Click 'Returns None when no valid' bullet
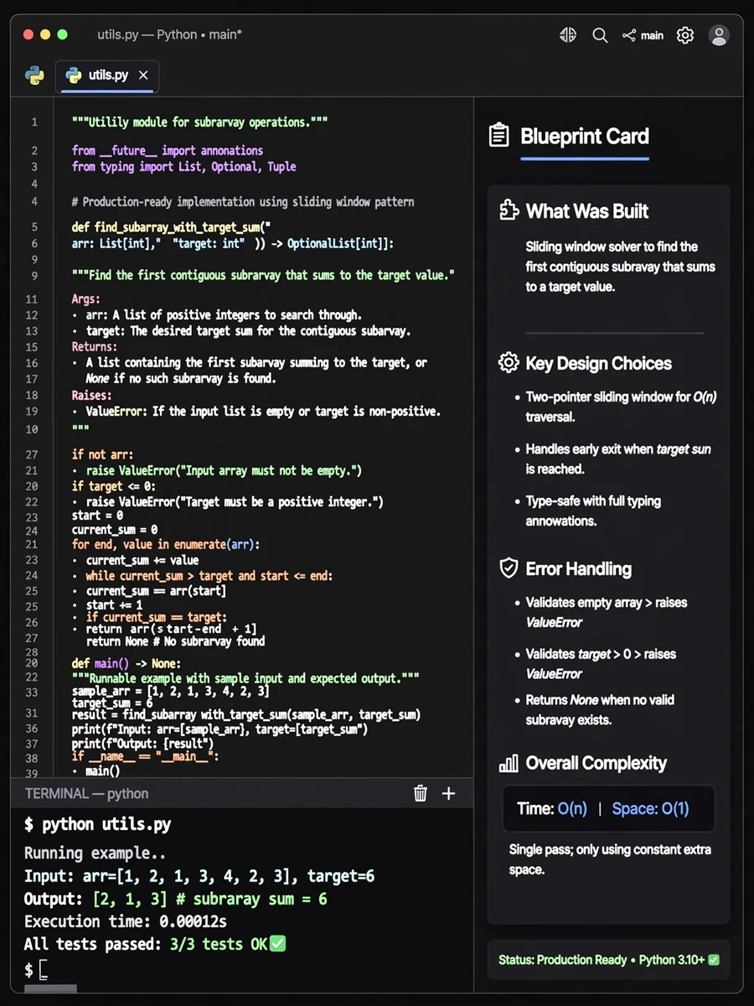Viewport: 754px width, 1006px height. point(600,710)
